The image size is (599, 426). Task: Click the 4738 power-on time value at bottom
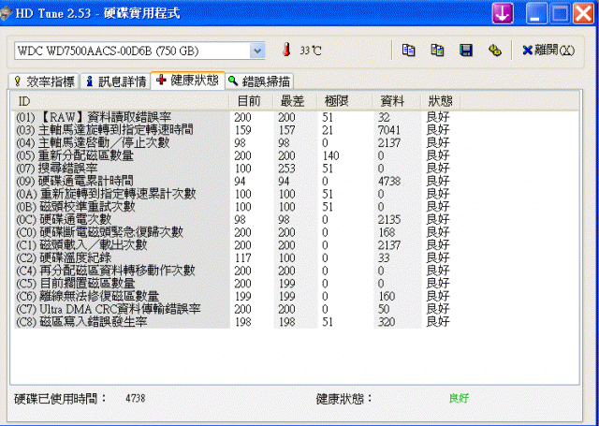point(135,399)
